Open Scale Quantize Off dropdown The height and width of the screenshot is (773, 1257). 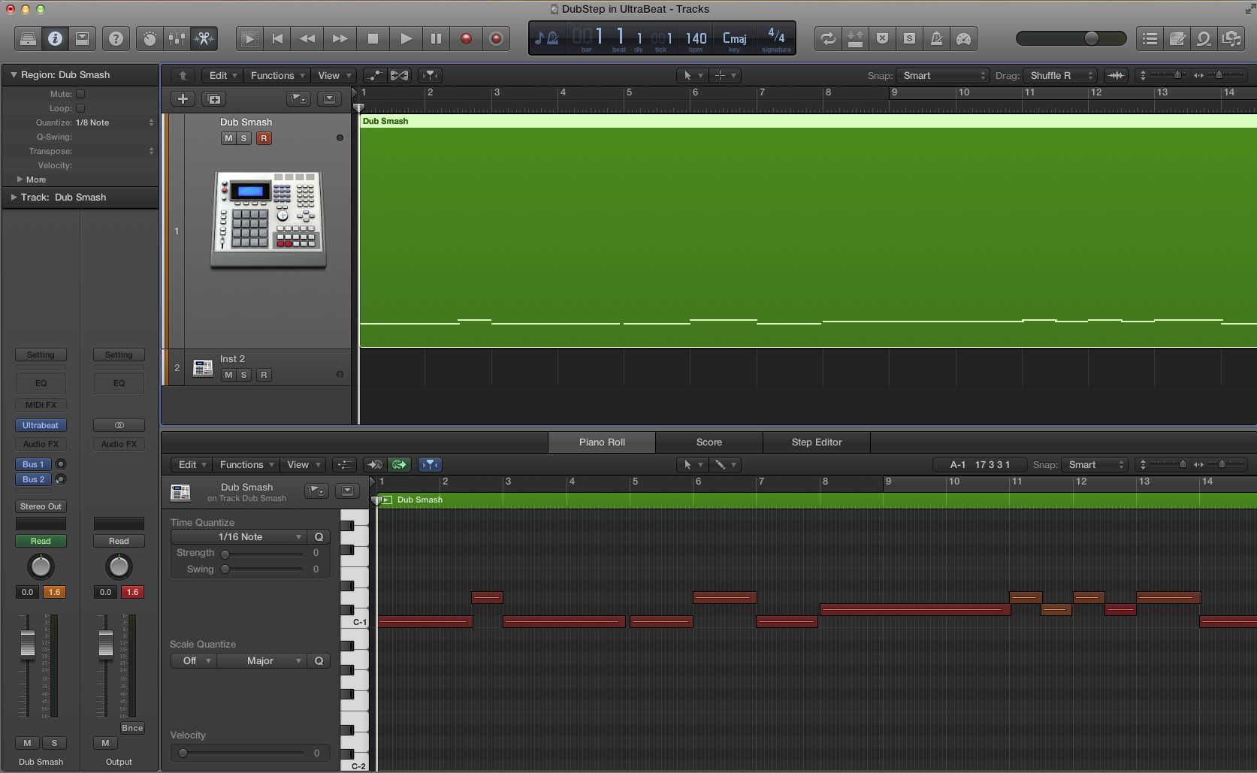[194, 661]
